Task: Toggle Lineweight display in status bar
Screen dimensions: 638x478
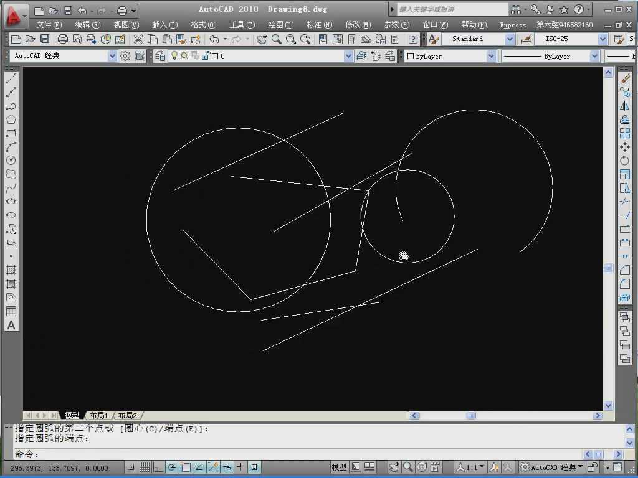Action: [x=241, y=467]
